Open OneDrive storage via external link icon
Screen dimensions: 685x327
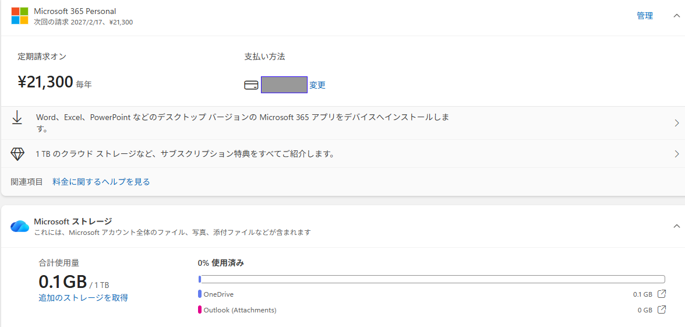(662, 294)
